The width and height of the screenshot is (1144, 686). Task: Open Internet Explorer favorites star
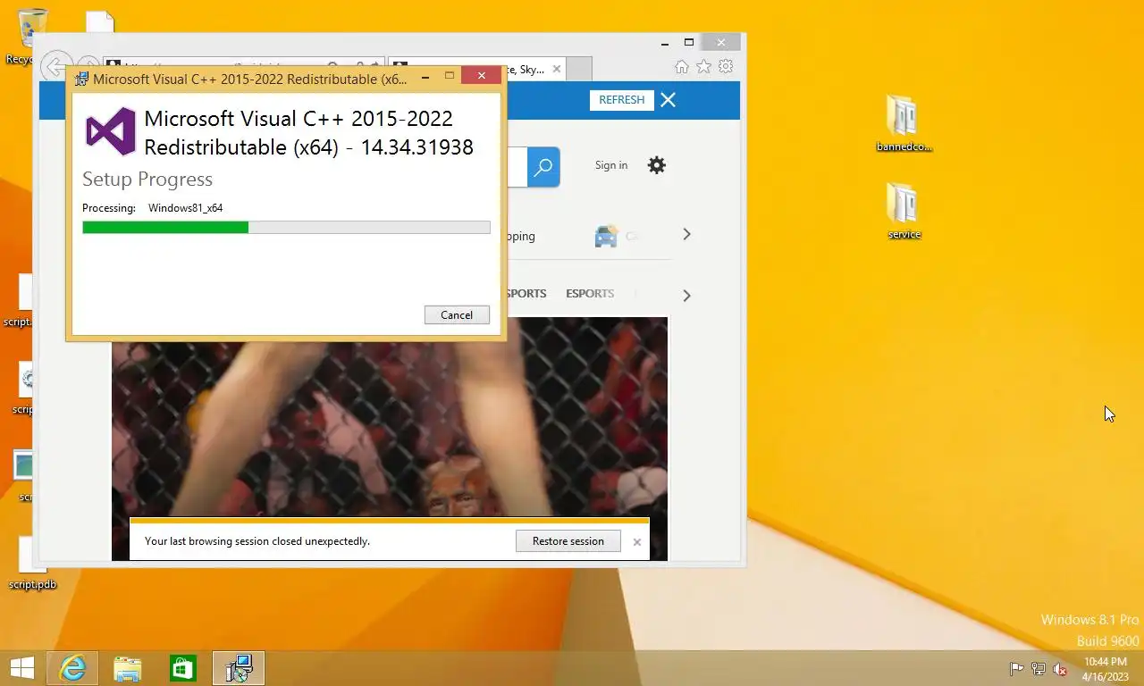click(703, 67)
